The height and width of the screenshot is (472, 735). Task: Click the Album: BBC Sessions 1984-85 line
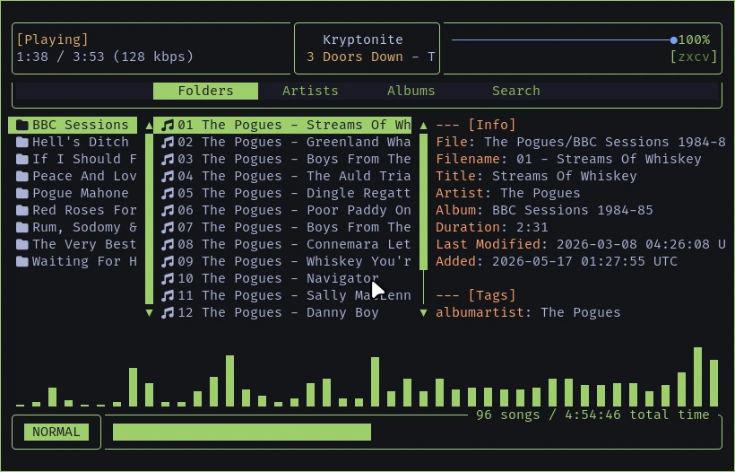pos(544,210)
